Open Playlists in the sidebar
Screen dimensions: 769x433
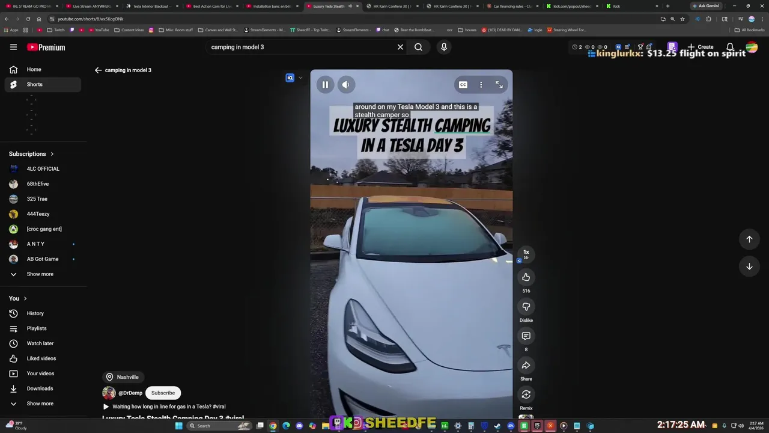click(x=43, y=328)
